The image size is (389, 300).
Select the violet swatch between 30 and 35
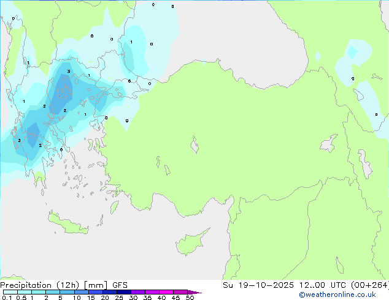coord(138,292)
